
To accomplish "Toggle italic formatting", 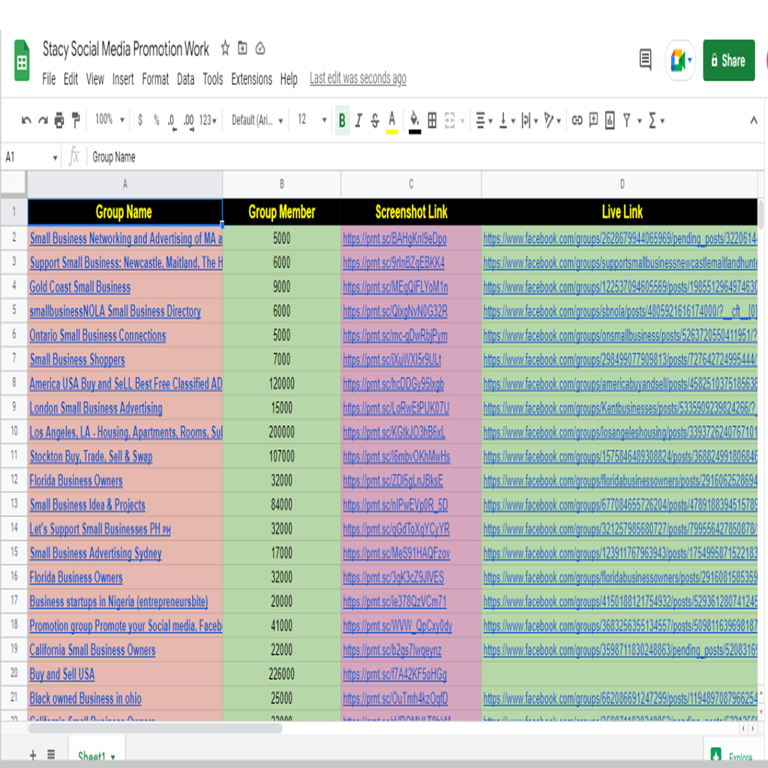I will tap(358, 120).
